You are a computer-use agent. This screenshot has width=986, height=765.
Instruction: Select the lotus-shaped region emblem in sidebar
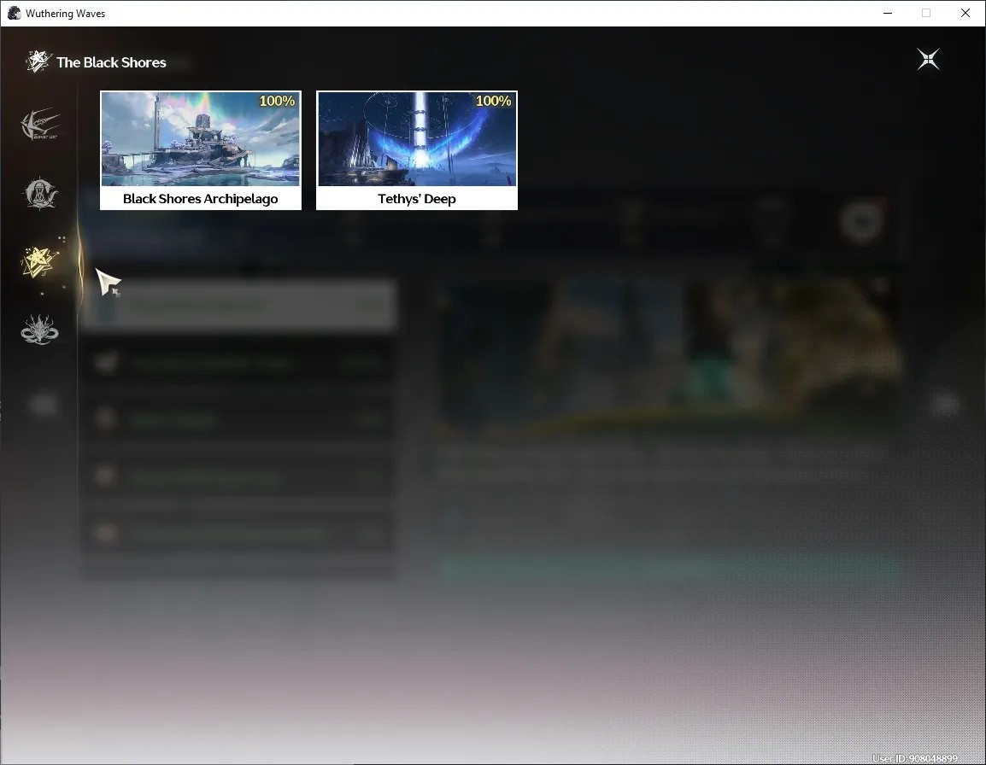(39, 330)
